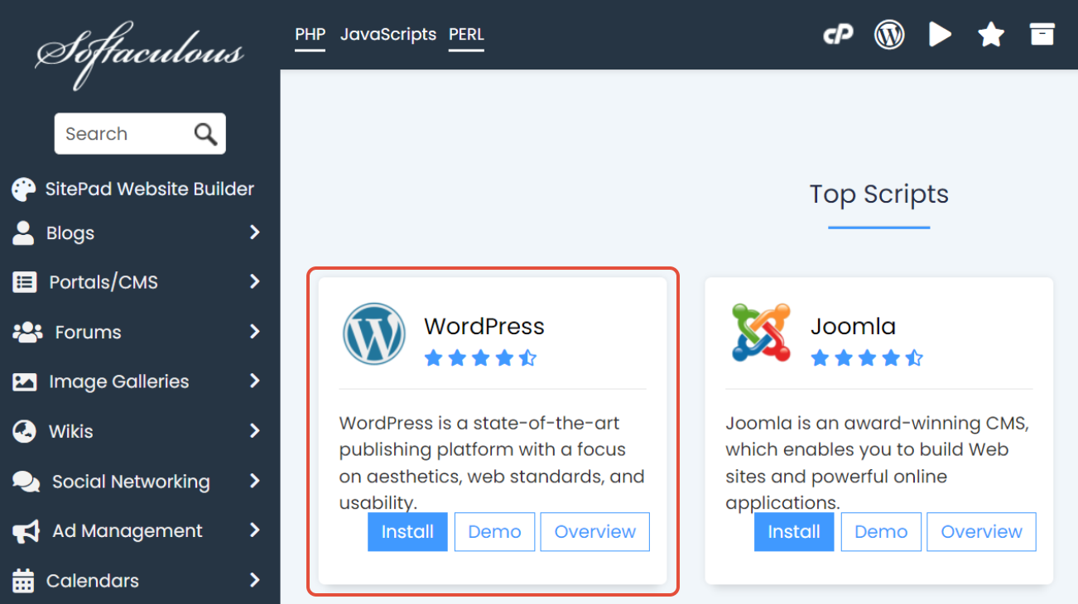Click the search magnifier icon
This screenshot has height=604, width=1078.
[205, 133]
